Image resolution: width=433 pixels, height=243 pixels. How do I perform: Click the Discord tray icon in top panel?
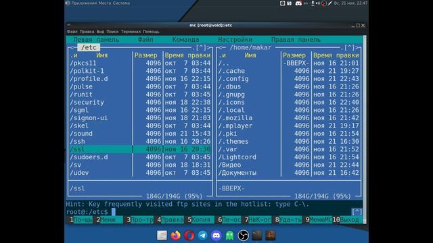pos(298,3)
